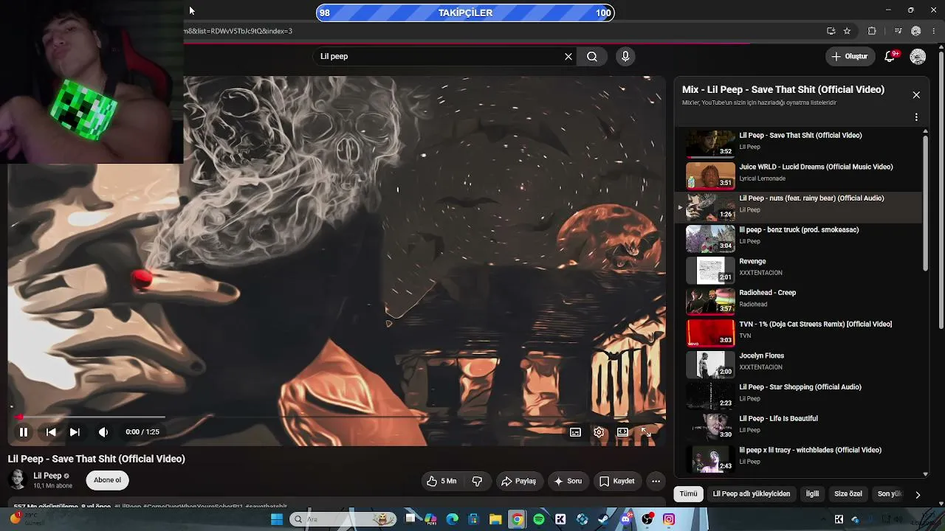Viewport: 945px width, 531px height.
Task: Subscribe using the Abone ol button
Action: 107,480
